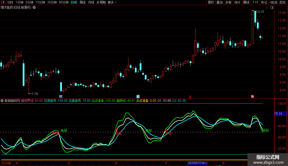The width and height of the screenshot is (288, 166).
Task: Select the 1分钟 period tab
Action: [x=19, y=2]
